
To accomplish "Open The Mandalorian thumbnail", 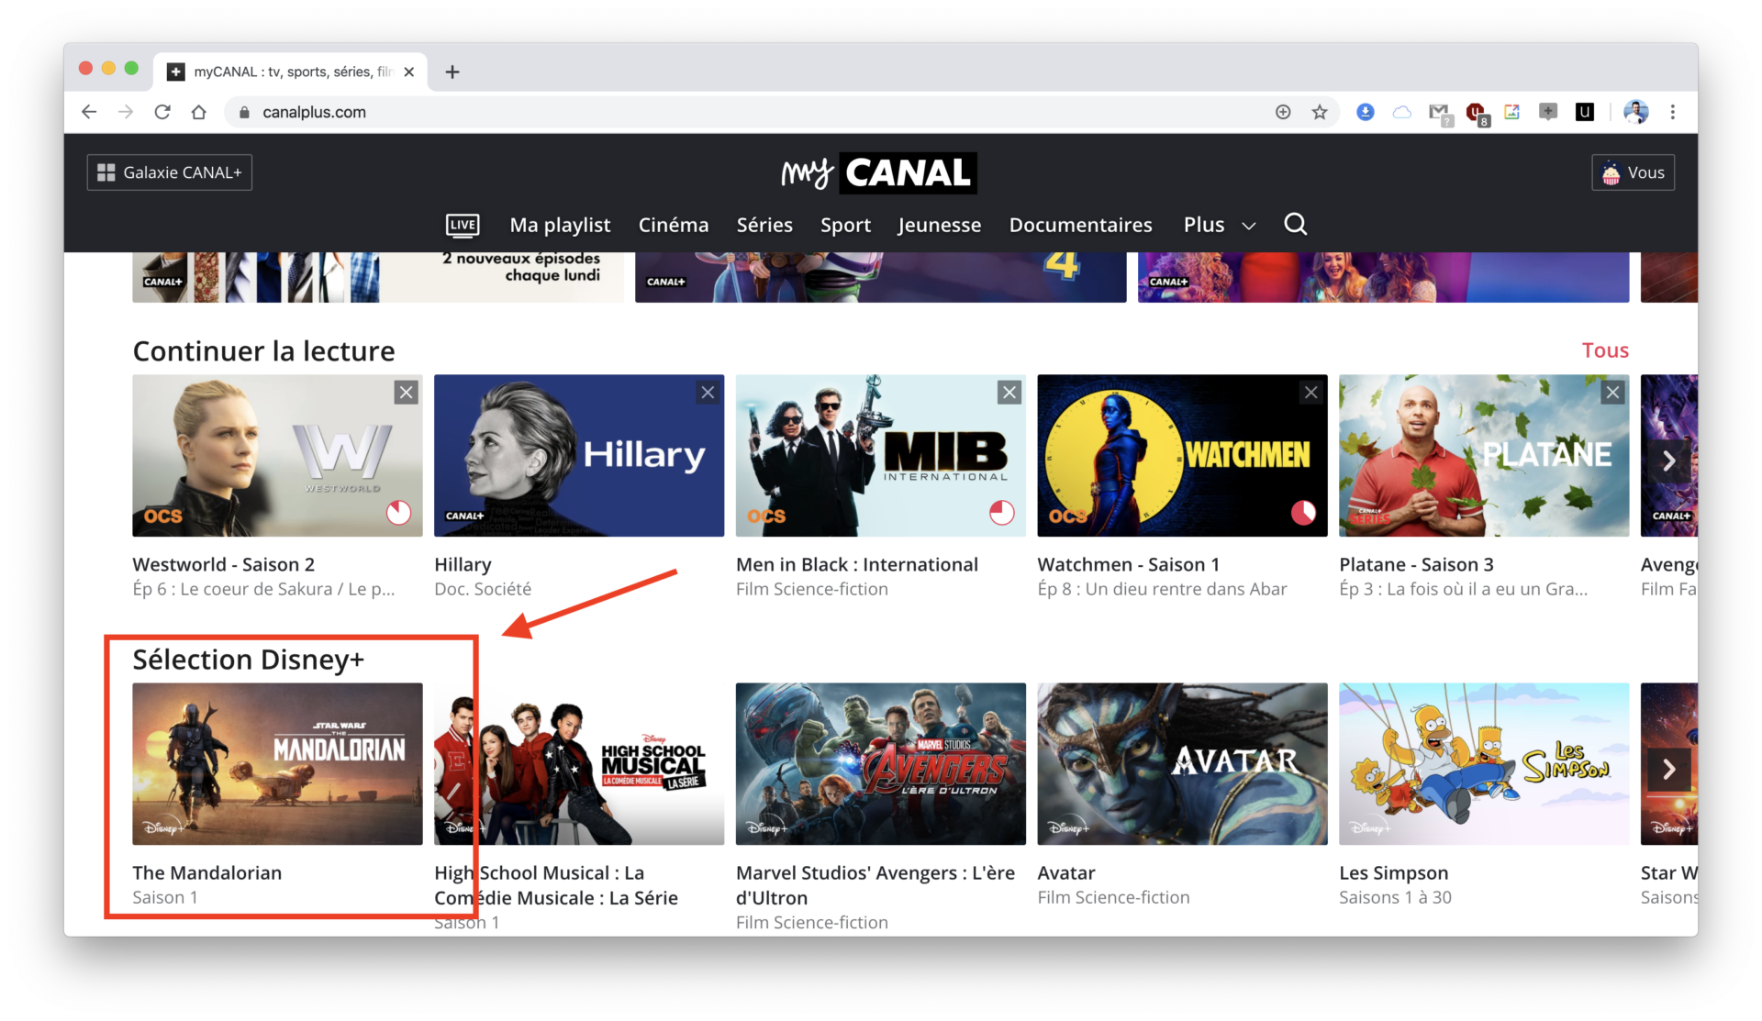I will point(277,763).
